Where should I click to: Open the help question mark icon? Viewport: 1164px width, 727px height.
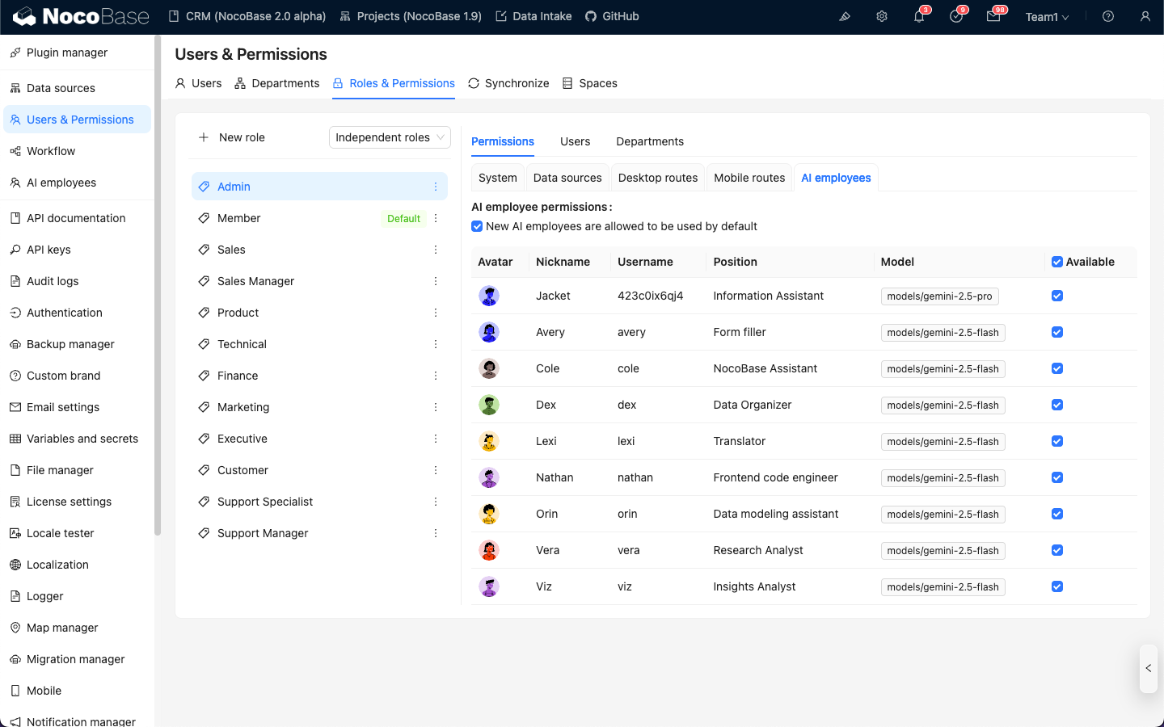click(1108, 17)
